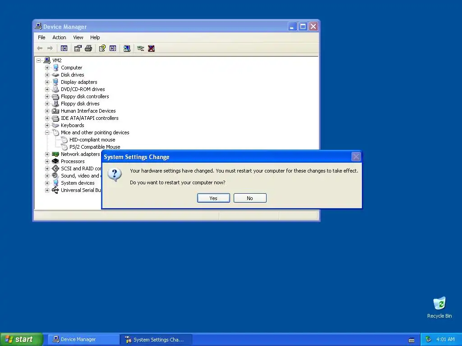Toggle the console tree show/hide toolbar icon

click(x=64, y=48)
